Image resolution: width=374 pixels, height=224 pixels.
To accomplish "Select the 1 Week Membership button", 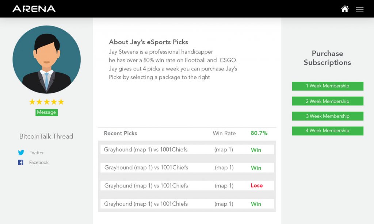I will (328, 86).
